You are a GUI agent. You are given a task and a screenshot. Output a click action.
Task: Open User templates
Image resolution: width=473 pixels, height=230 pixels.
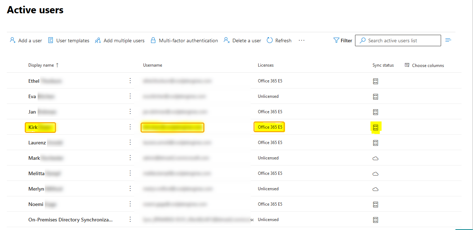coord(68,40)
